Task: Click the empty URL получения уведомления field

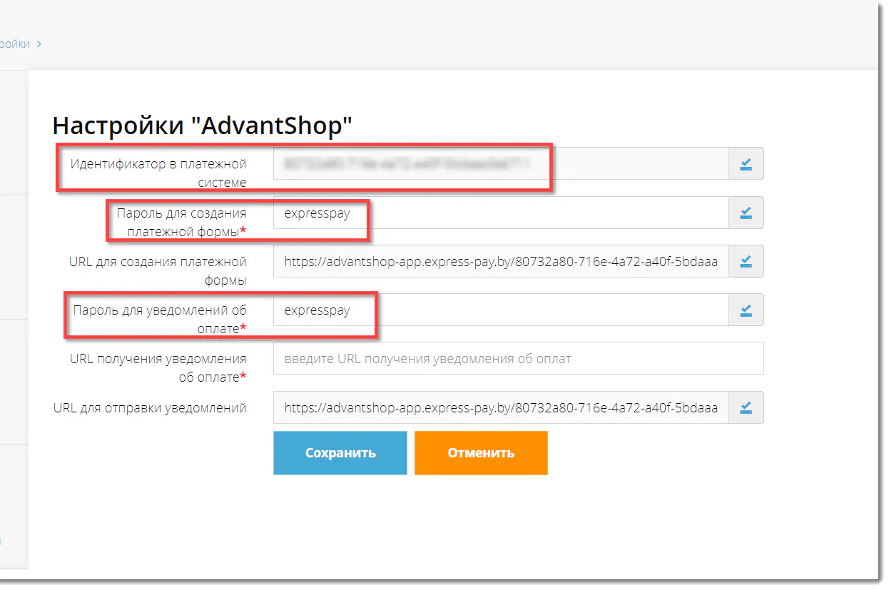Action: pyautogui.click(x=517, y=358)
